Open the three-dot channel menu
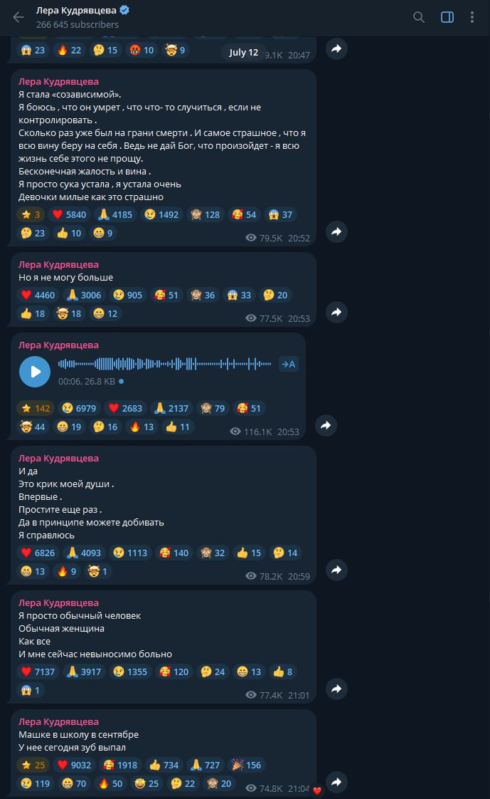This screenshot has height=799, width=490. 472,17
